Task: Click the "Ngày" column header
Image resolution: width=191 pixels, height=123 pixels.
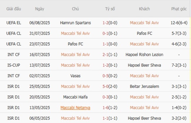Action: tap(40, 9)
